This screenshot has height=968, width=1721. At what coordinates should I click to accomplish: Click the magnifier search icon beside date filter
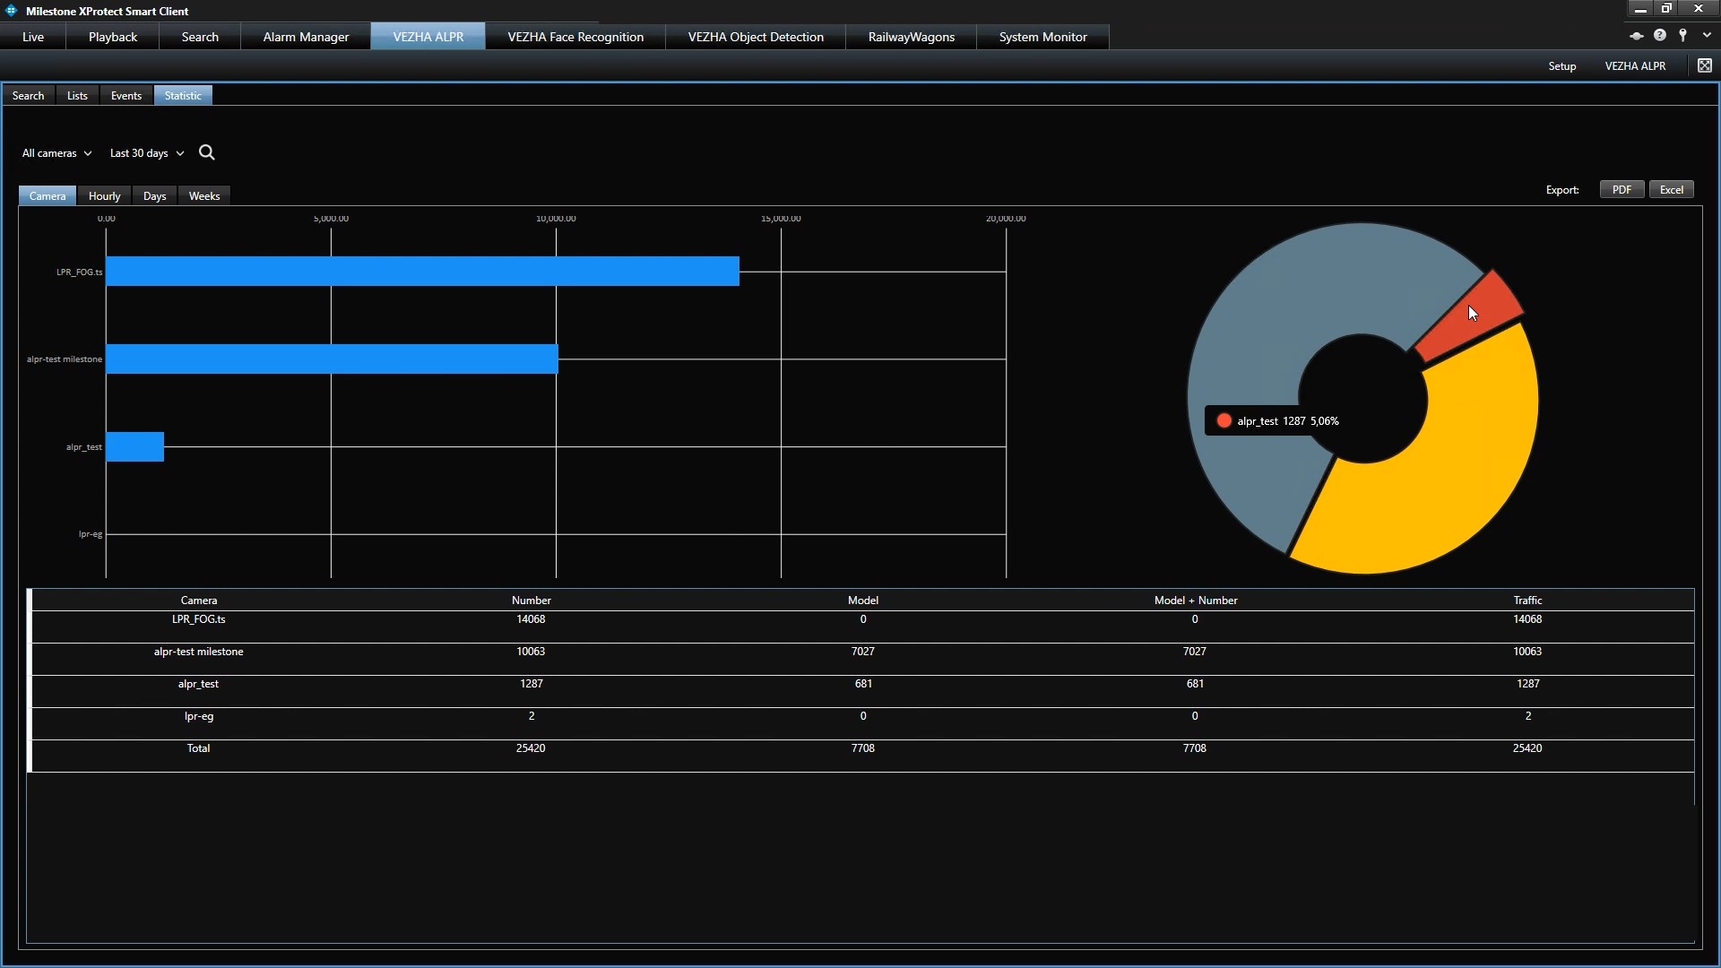(207, 152)
